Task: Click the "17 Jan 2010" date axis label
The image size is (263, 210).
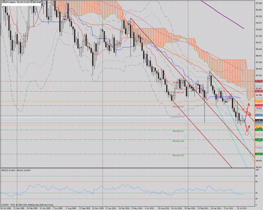Action: click(111, 208)
